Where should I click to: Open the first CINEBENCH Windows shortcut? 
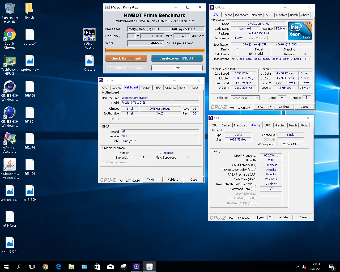(x=10, y=91)
